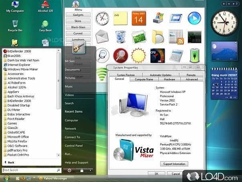Open the CPU meter gadget icon
Image resolution: width=242 pixels, height=182 pixels.
pyautogui.click(x=157, y=56)
